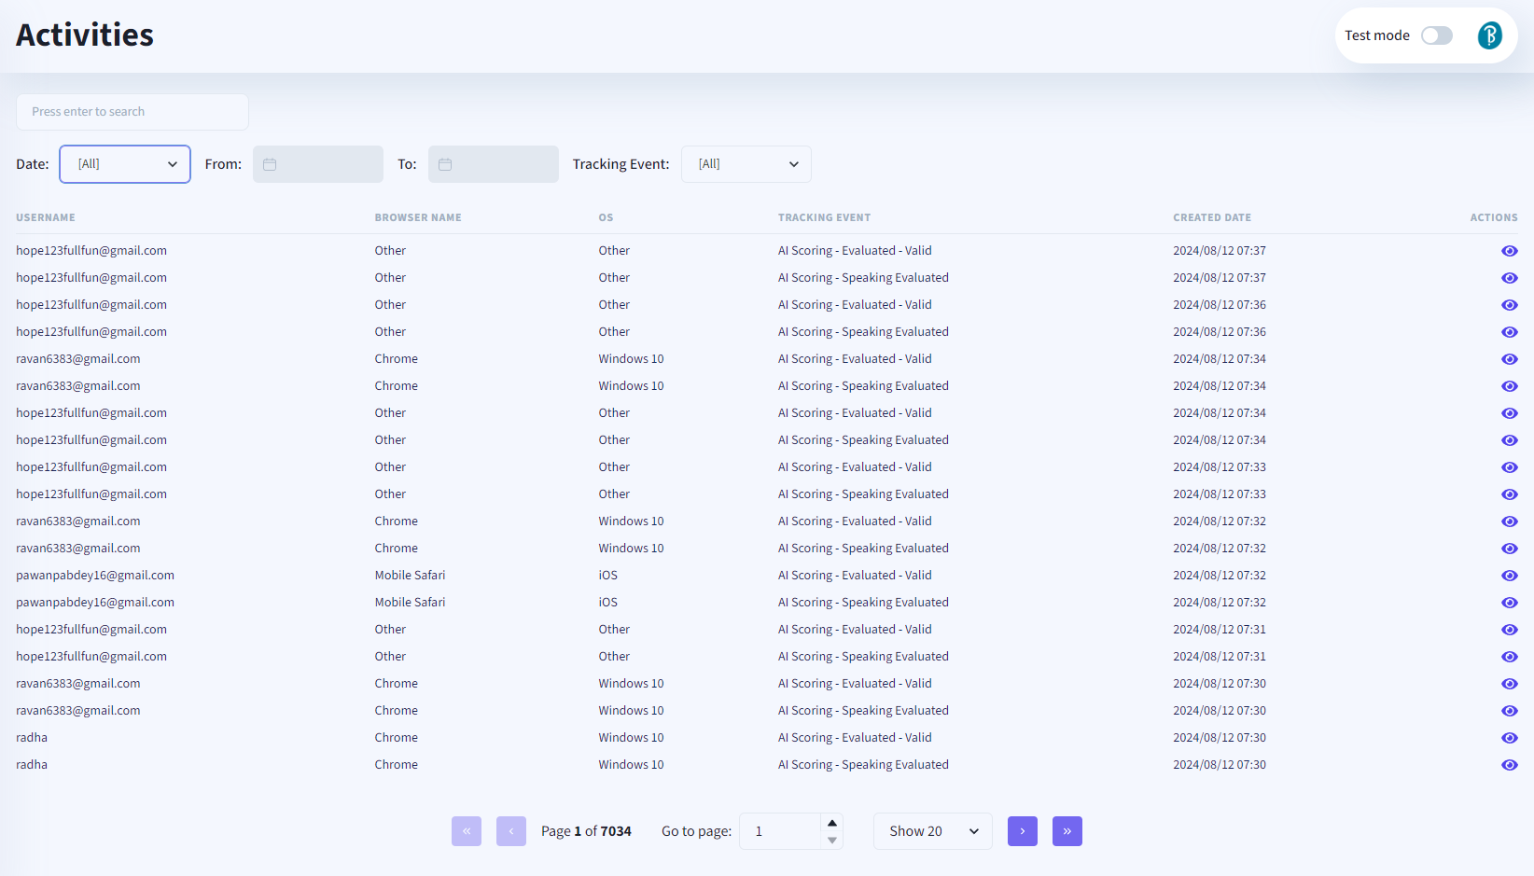This screenshot has height=876, width=1534.
Task: Click eye icon for pawanpabdey16 Speaking Evaluated row
Action: pyautogui.click(x=1509, y=603)
